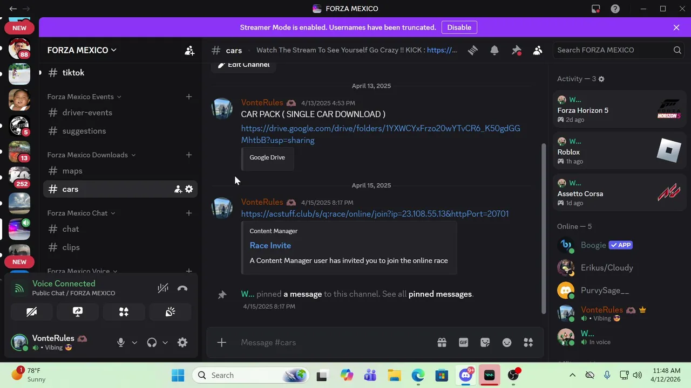The image size is (691, 388).
Task: Open the maps channel
Action: (120, 171)
